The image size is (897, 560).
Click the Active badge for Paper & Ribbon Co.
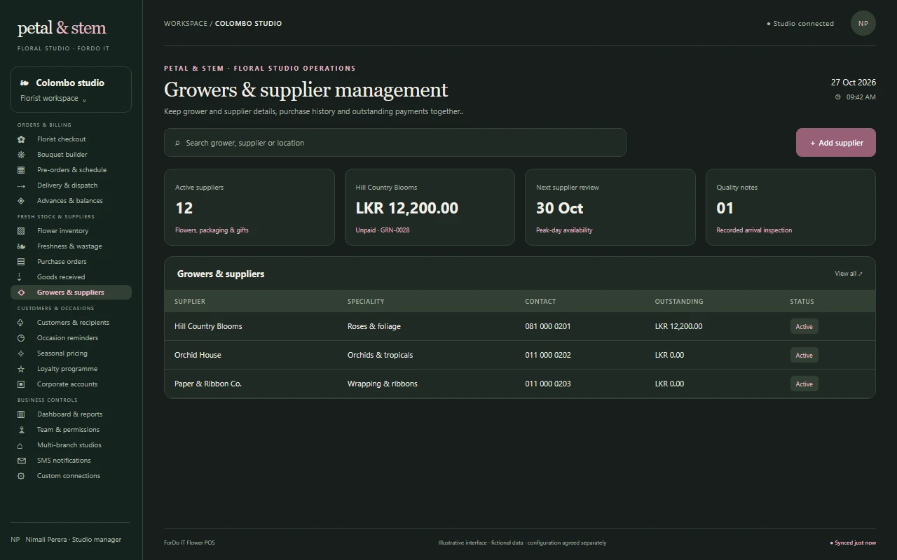[x=804, y=384]
